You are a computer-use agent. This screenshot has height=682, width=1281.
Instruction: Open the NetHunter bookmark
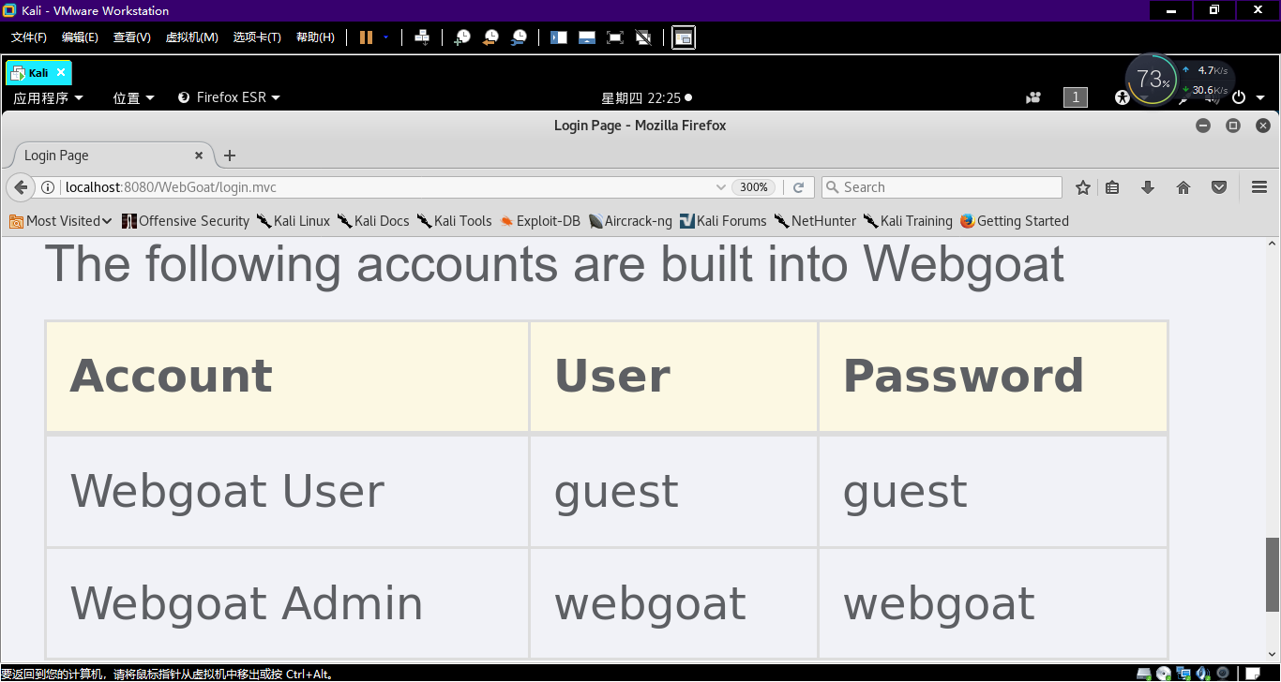815,221
